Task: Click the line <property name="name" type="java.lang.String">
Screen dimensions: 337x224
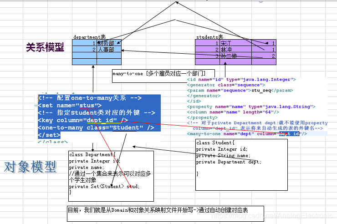Action: tap(251, 107)
